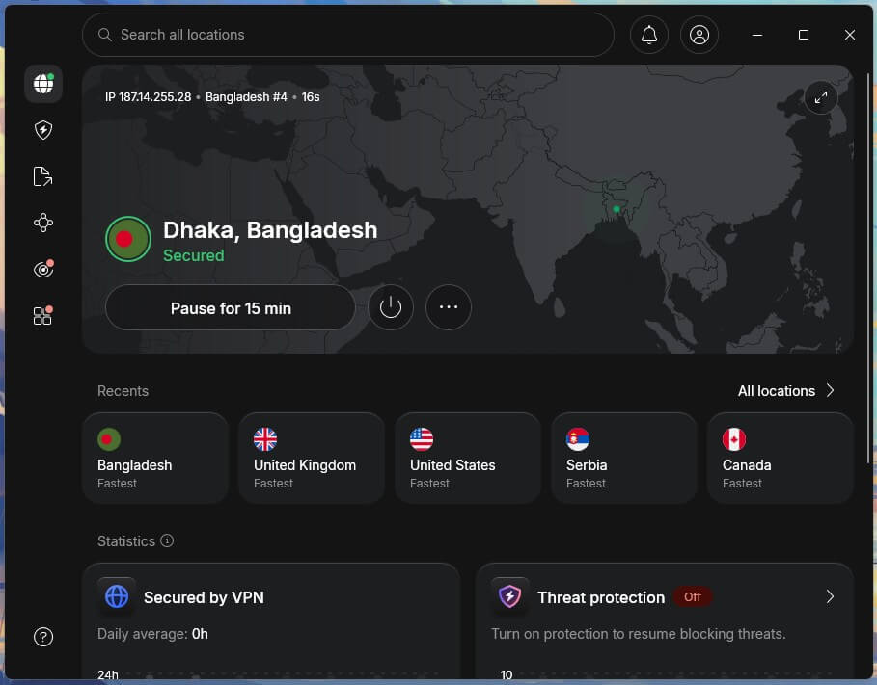
Task: Click the Threat protection title
Action: [601, 598]
